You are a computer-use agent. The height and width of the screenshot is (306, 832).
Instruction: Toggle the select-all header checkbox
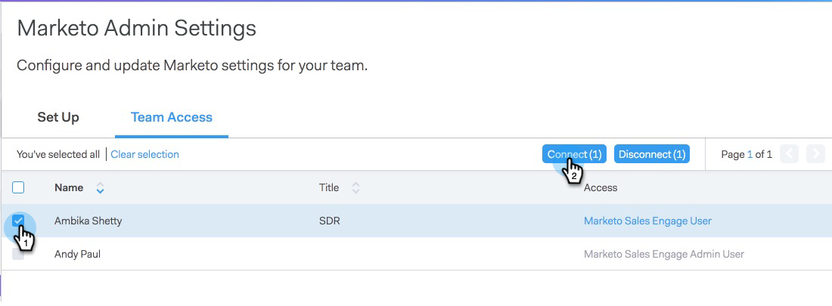click(x=19, y=187)
